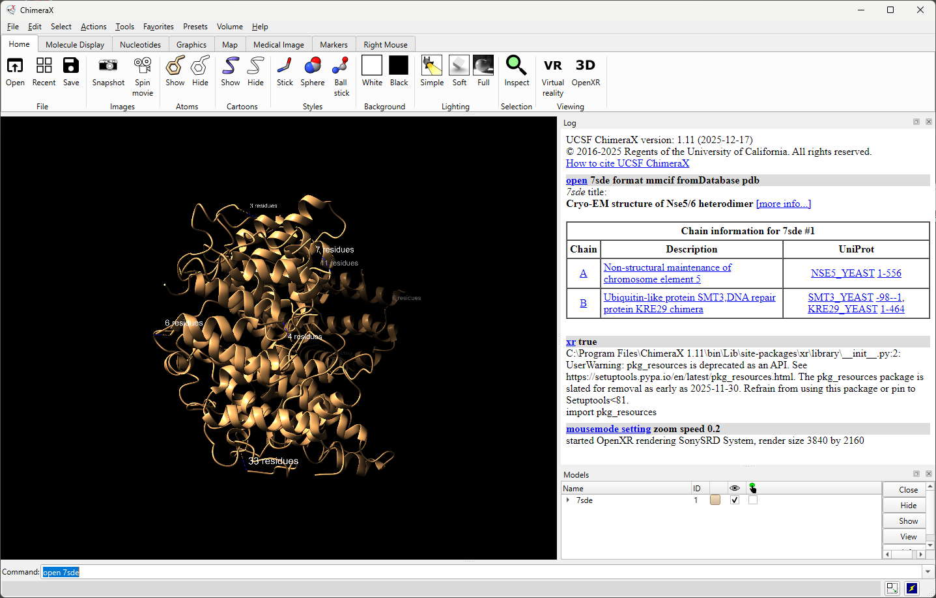Open the 'How to cite UCSF ChimeraX' link
936x598 pixels.
[627, 163]
